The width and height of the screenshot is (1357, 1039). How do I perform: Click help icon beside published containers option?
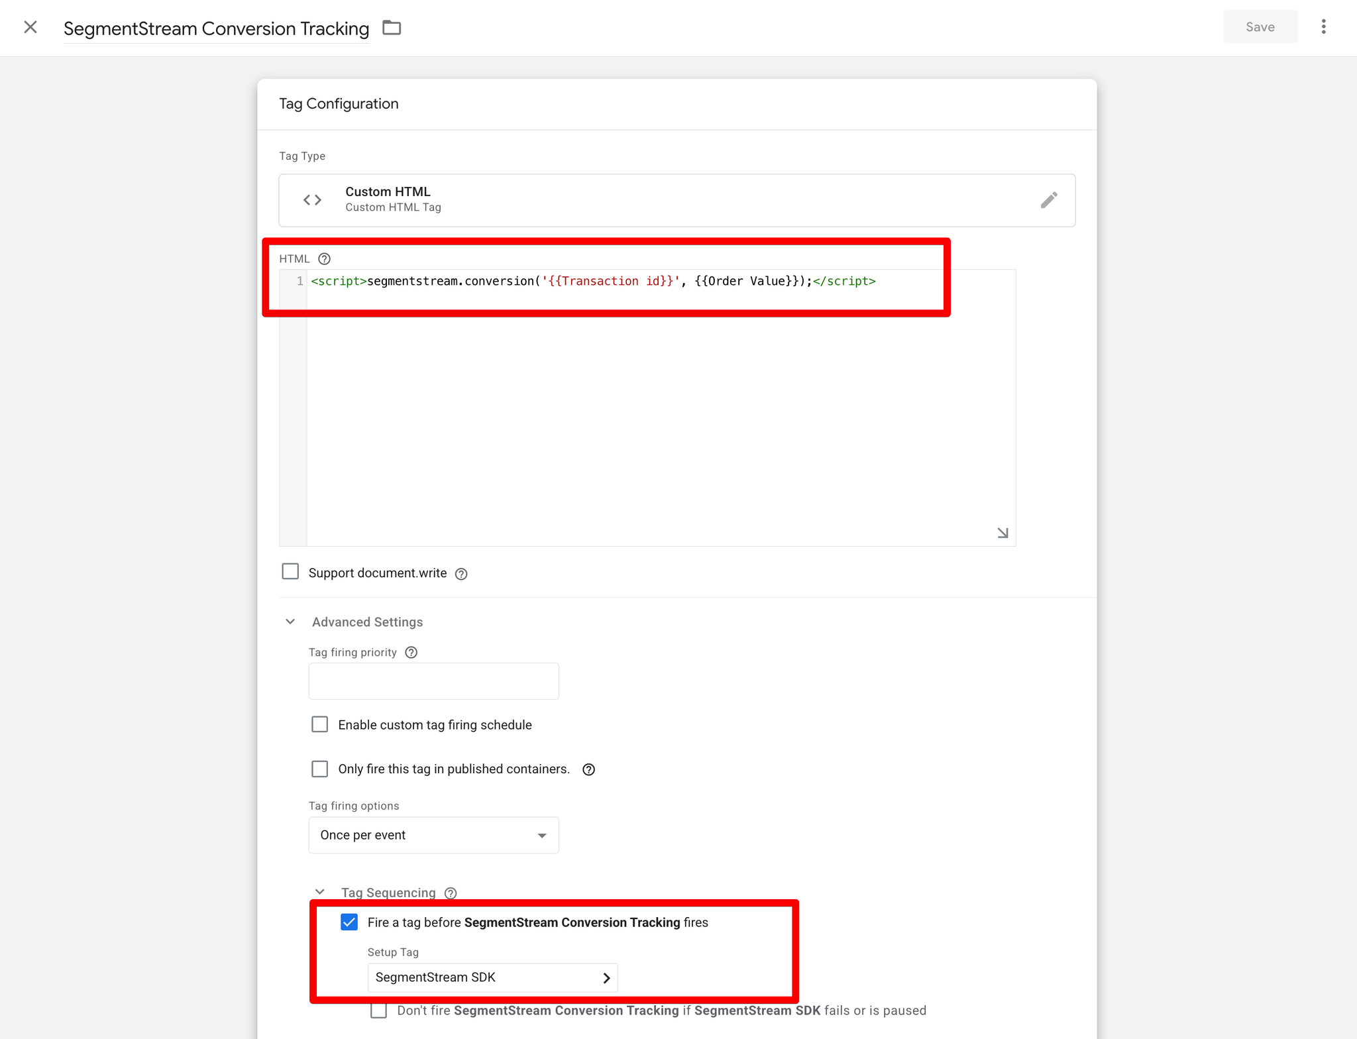(588, 769)
